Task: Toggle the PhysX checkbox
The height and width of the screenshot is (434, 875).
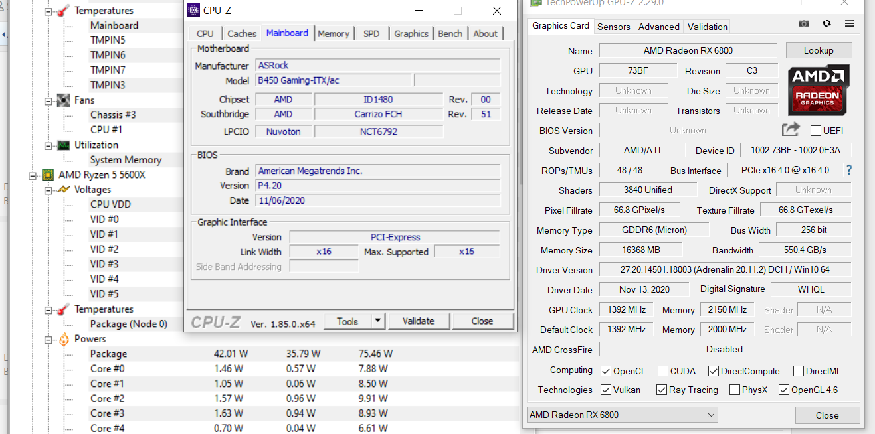Action: (735, 390)
